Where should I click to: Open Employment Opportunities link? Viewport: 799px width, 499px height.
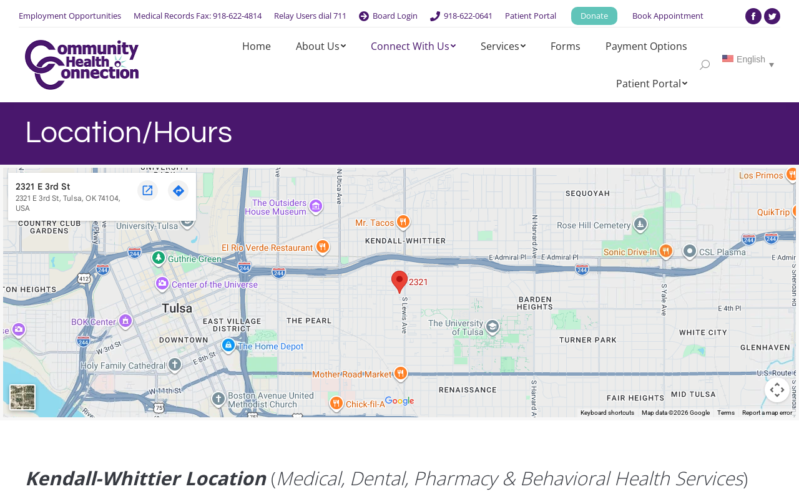tap(70, 16)
